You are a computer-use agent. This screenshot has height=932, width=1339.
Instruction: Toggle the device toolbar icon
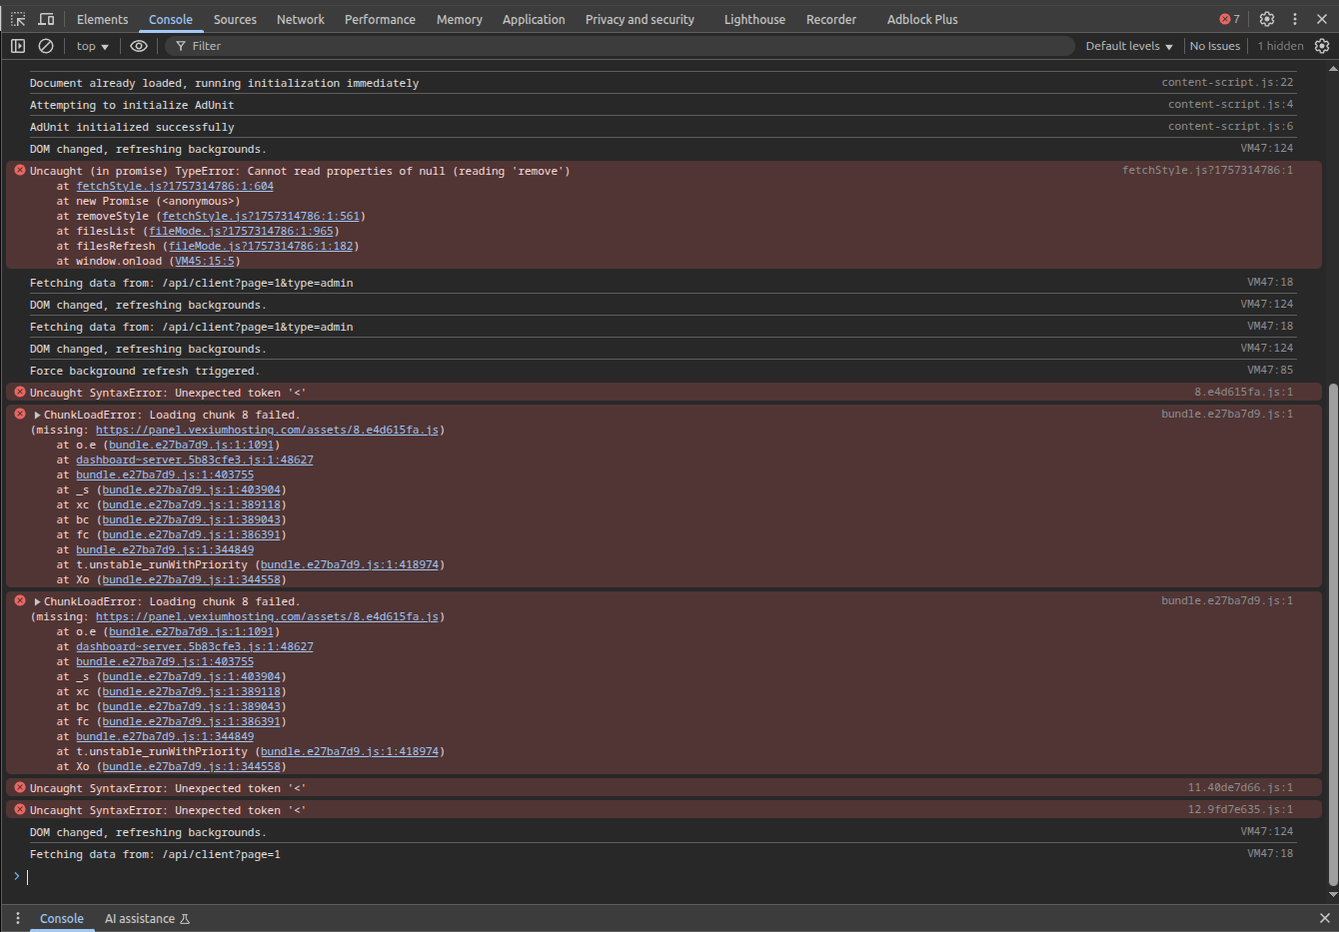pos(46,19)
